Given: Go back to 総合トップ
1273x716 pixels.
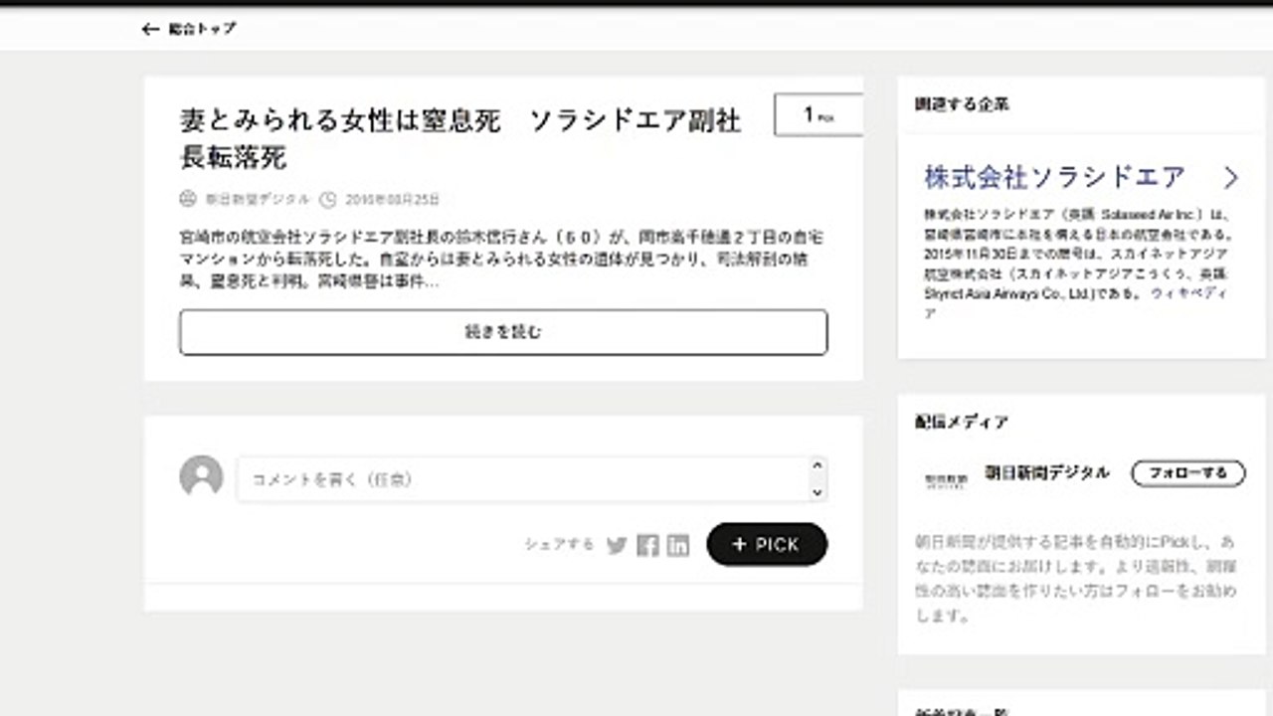Looking at the screenshot, I should (x=202, y=29).
